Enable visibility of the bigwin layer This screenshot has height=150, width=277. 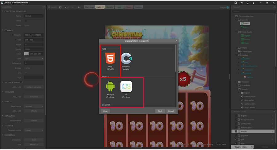click(236, 116)
